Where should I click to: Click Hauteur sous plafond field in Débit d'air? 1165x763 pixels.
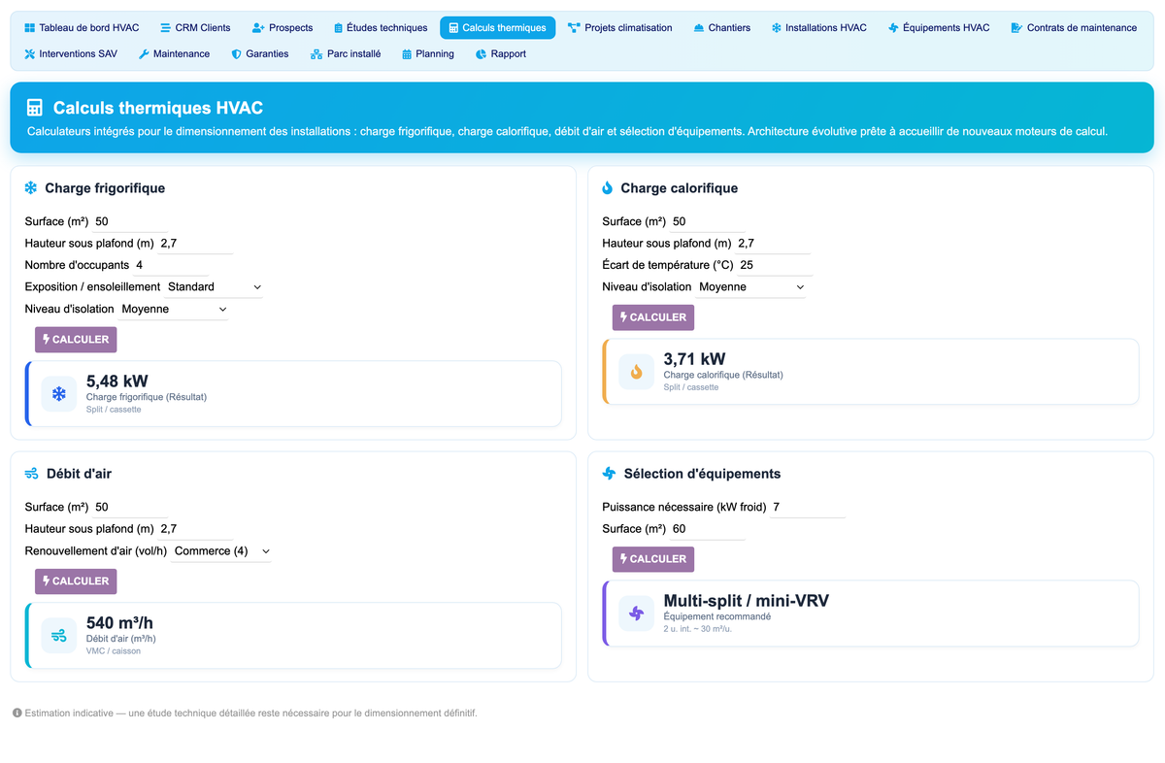pos(195,529)
